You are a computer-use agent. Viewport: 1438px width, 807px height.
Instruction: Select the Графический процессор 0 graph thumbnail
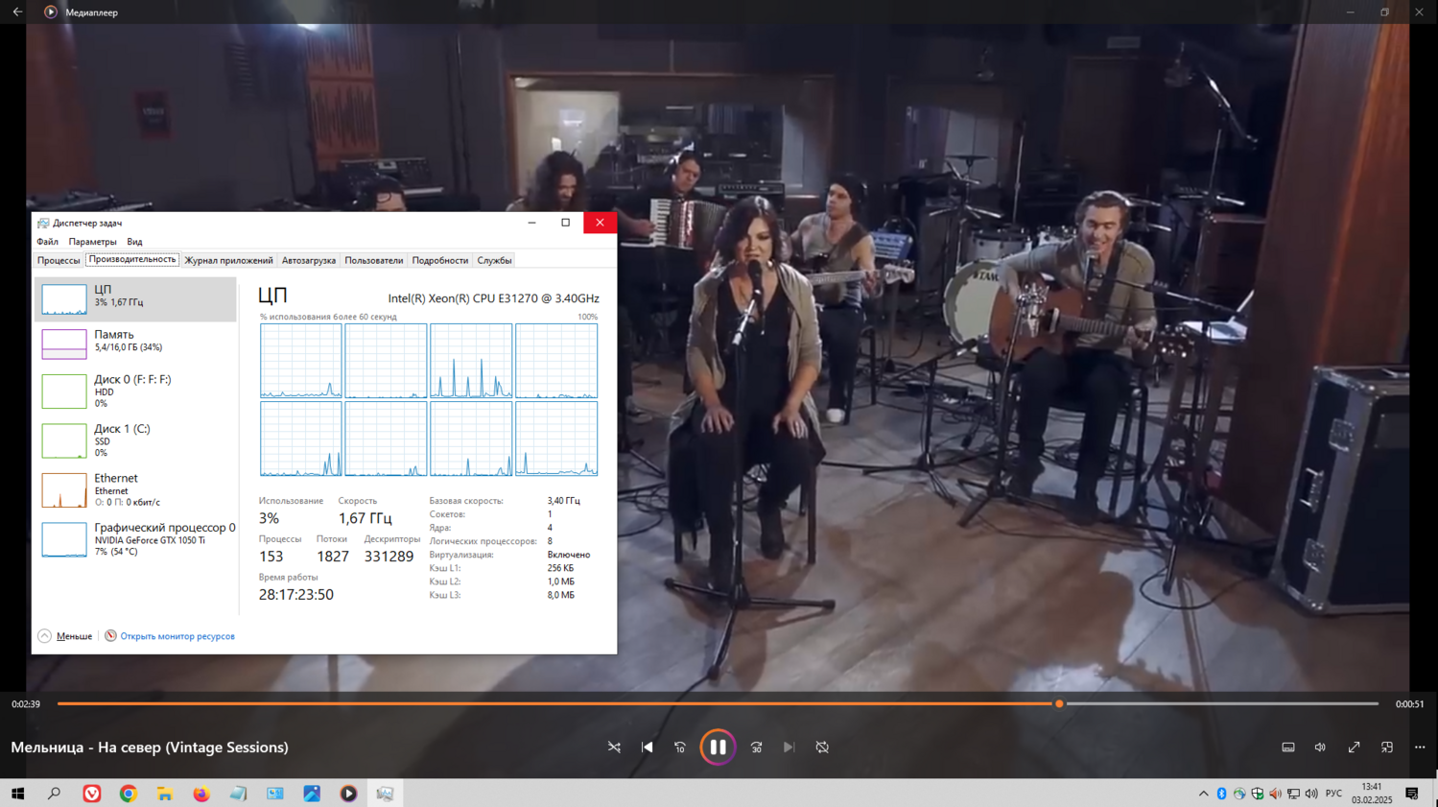click(x=64, y=540)
